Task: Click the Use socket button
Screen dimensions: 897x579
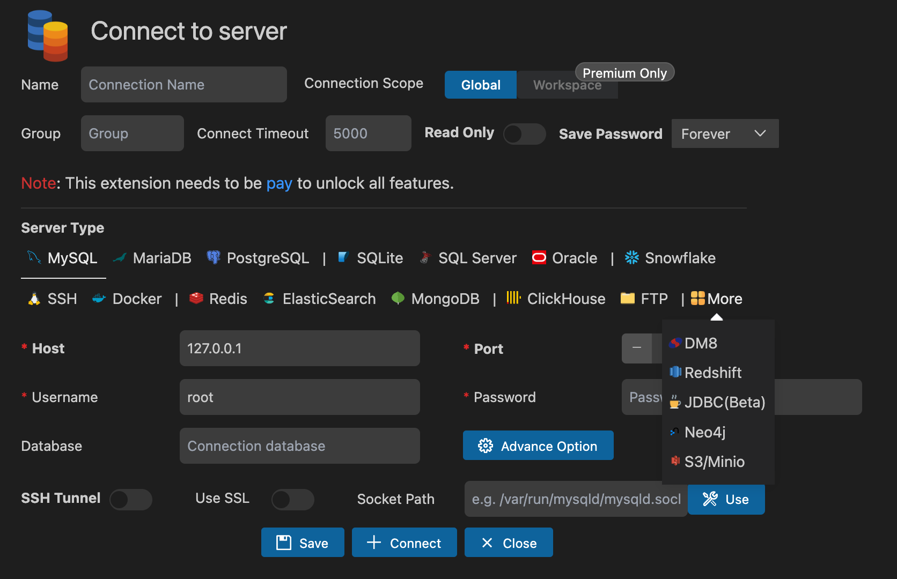Action: tap(726, 499)
